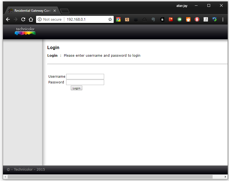Viewport: 229px width, 181px height.
Task: Open the blue-green circular extension icon
Action: click(215, 19)
